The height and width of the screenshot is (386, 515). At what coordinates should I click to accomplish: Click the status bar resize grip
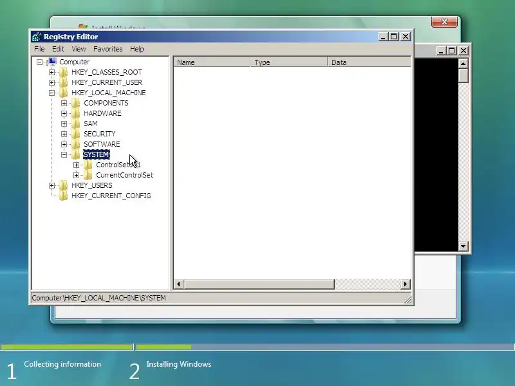point(407,299)
